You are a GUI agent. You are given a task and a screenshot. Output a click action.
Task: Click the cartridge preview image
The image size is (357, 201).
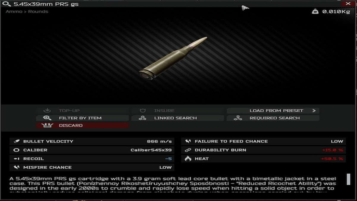(x=173, y=58)
